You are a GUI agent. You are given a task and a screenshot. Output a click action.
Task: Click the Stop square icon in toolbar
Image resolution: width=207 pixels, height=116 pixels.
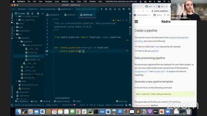(x=124, y=9)
